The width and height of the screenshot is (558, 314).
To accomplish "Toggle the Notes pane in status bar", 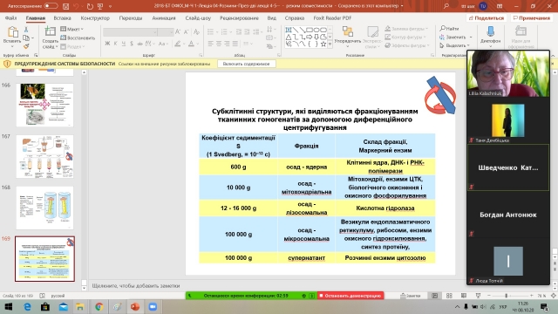I will tap(410, 296).
